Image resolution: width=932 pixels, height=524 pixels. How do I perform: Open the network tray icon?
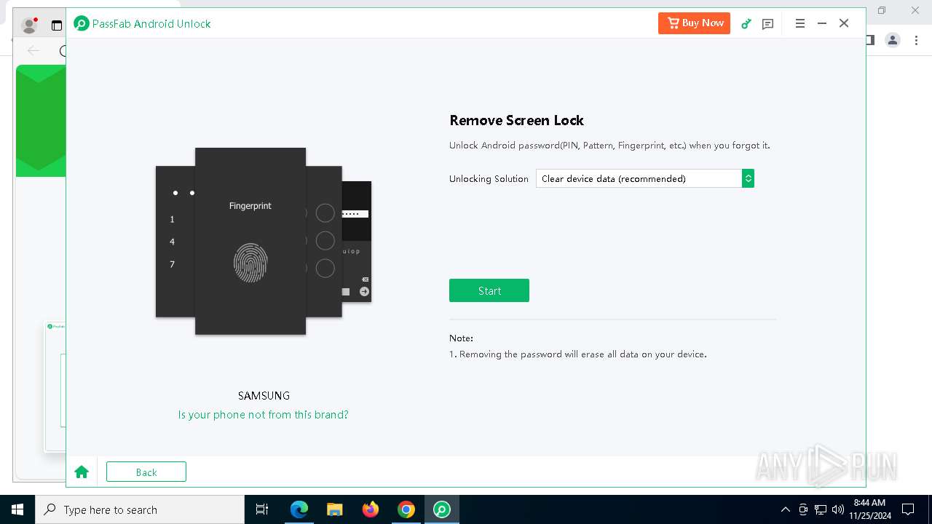pyautogui.click(x=821, y=509)
